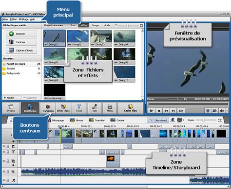Switch to the Image media tab

[x=96, y=25]
